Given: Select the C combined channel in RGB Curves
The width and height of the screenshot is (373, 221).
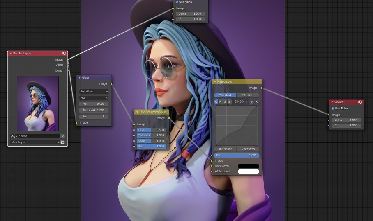Looking at the screenshot, I should tap(216, 101).
